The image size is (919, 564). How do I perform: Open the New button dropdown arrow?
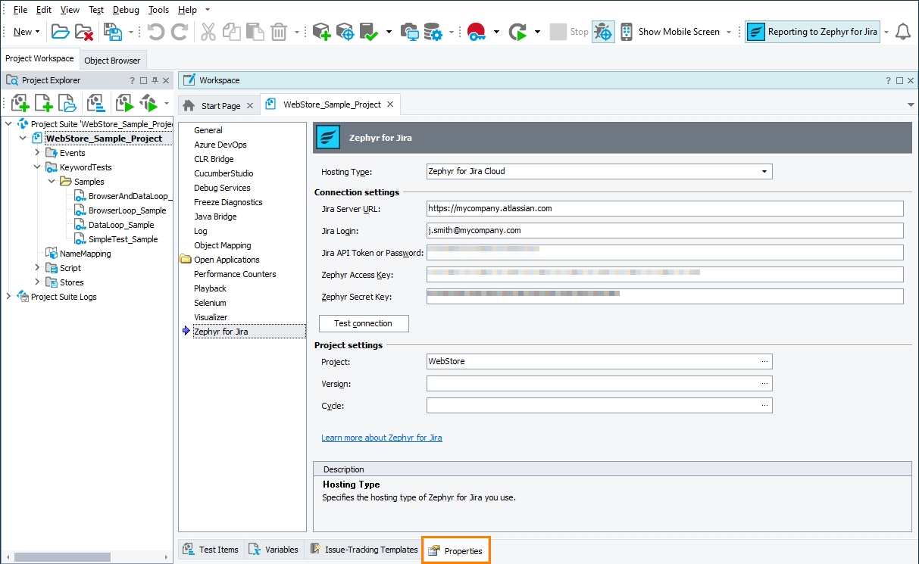(x=37, y=32)
